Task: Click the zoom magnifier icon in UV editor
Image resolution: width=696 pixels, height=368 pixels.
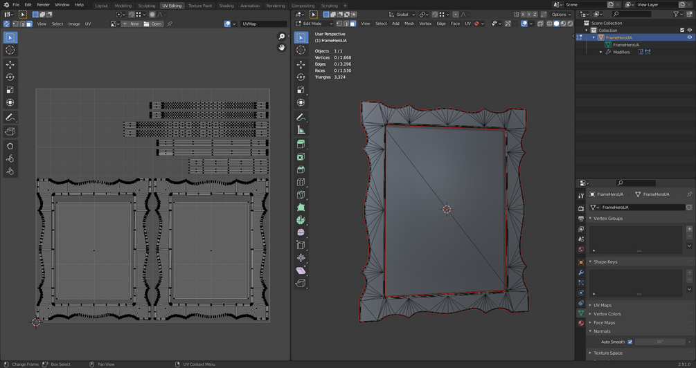Action: [x=282, y=37]
